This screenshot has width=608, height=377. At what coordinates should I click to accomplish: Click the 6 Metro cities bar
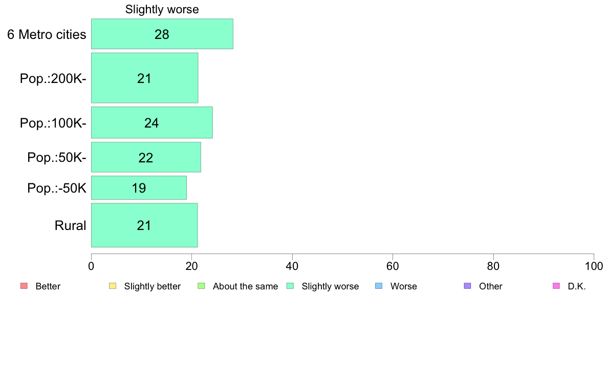tap(162, 34)
